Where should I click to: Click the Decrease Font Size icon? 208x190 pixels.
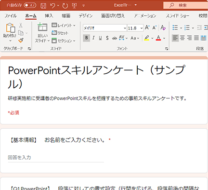tap(155, 27)
